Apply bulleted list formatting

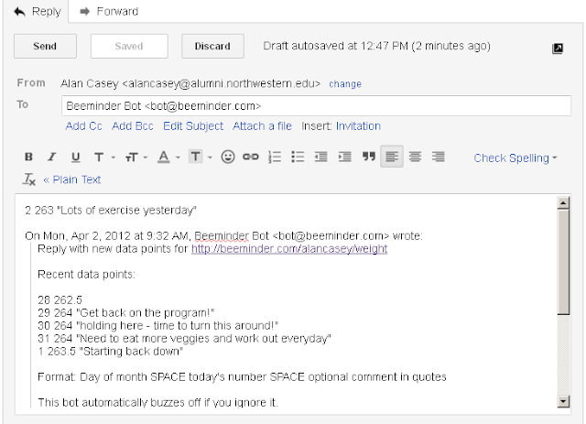(x=298, y=158)
